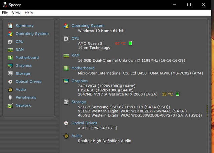Viewport: 214px width, 153px height.
Task: Click the Optical Drives heading link in the summary
Action: (x=84, y=123)
